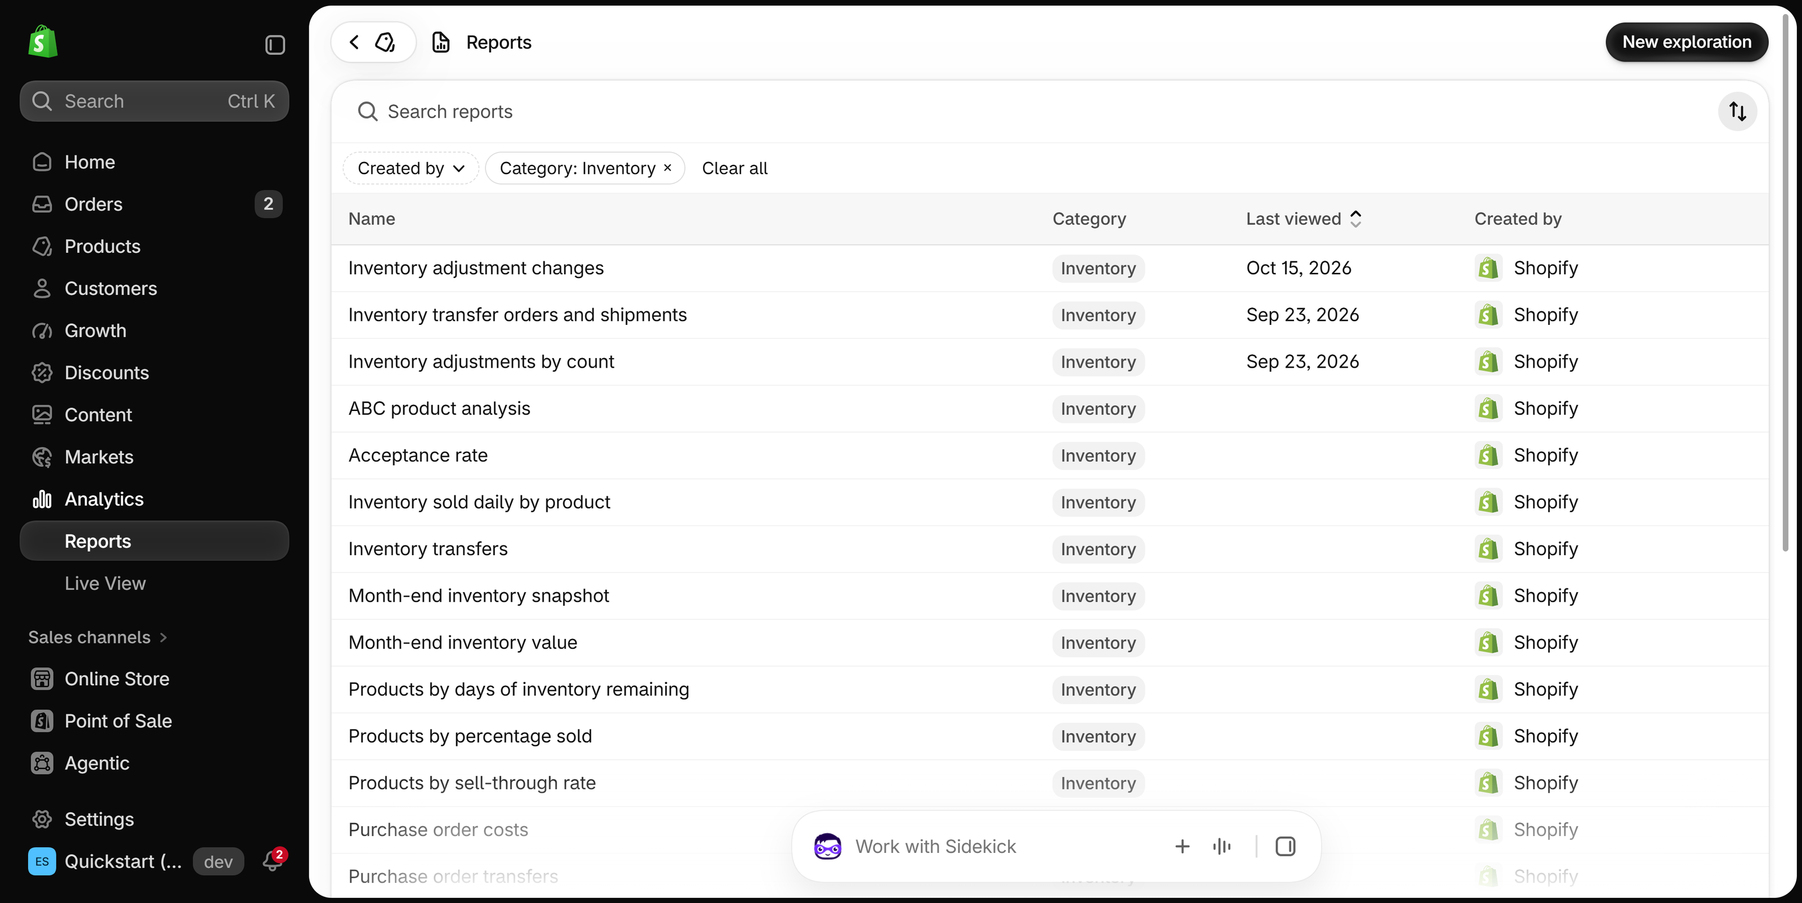Click the tag icon next to back arrow
The height and width of the screenshot is (903, 1802).
coord(385,42)
